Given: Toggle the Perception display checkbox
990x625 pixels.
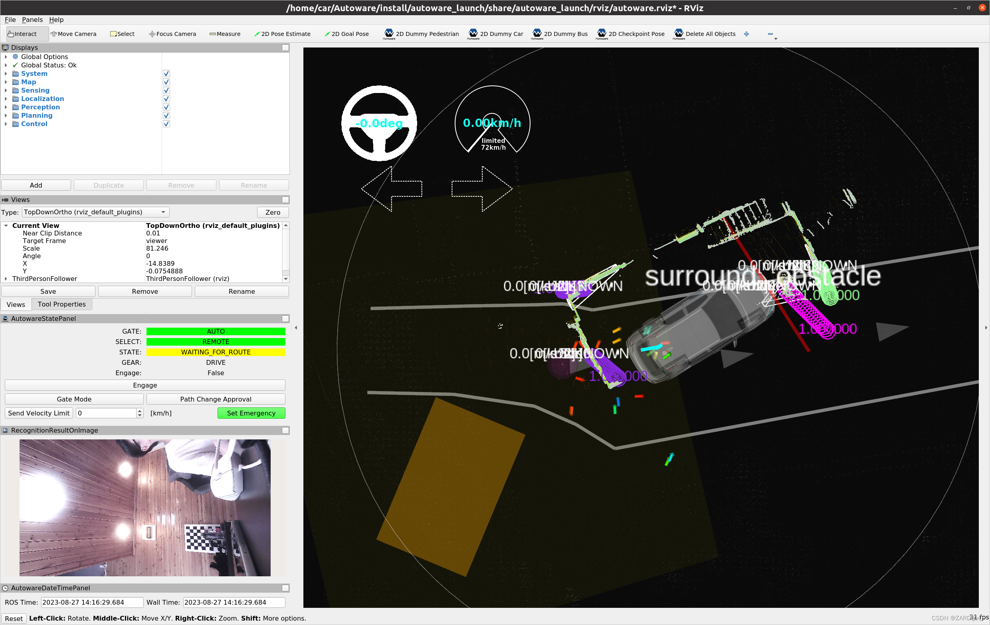Looking at the screenshot, I should click(x=166, y=107).
